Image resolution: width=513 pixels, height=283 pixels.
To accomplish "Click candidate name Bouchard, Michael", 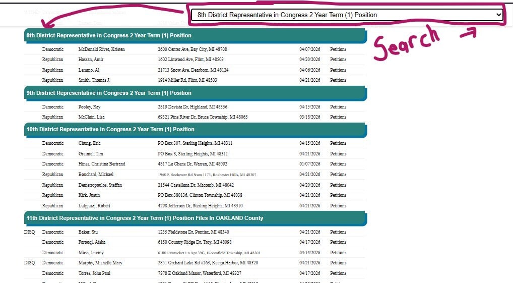I will point(96,174).
